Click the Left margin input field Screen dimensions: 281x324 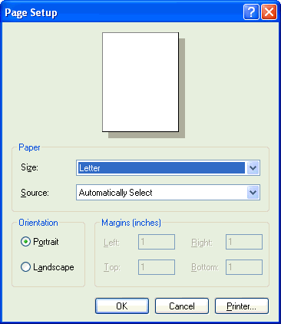point(157,242)
